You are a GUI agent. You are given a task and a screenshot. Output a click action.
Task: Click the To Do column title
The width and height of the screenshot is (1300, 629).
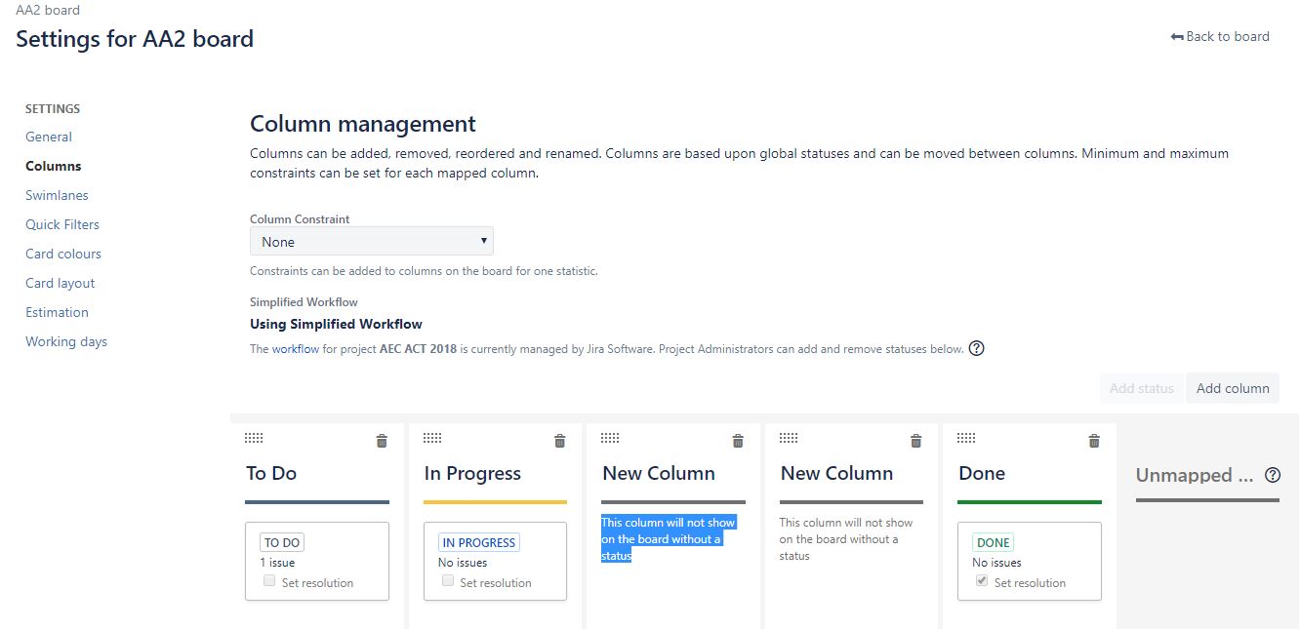tap(271, 473)
